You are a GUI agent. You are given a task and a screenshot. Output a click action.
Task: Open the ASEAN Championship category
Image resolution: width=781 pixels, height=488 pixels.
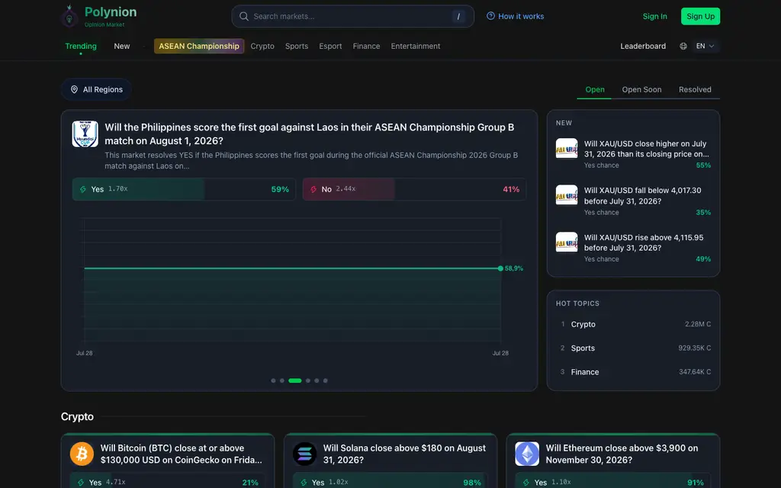click(199, 46)
